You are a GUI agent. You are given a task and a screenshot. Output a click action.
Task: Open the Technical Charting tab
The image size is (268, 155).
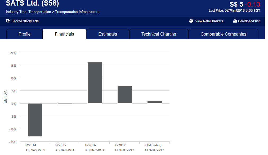click(x=158, y=34)
